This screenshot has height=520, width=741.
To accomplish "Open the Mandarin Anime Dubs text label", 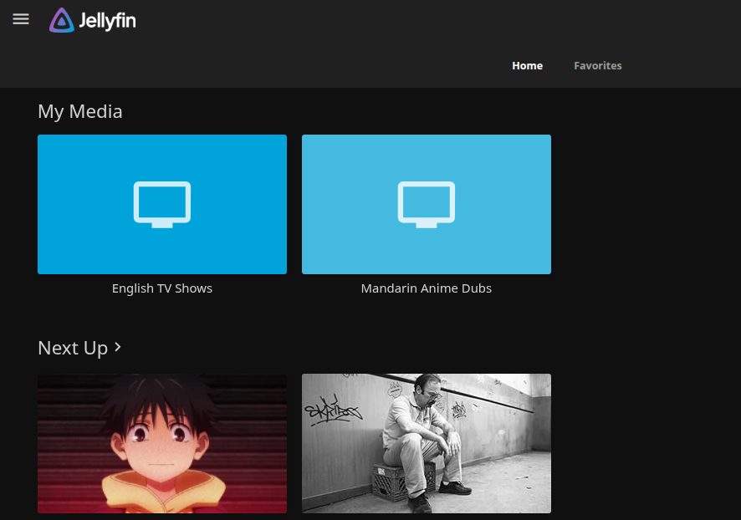I will coord(427,288).
